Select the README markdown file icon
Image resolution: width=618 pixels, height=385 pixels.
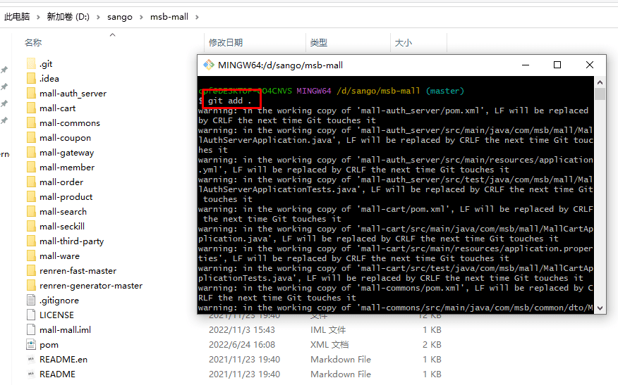pyautogui.click(x=31, y=374)
